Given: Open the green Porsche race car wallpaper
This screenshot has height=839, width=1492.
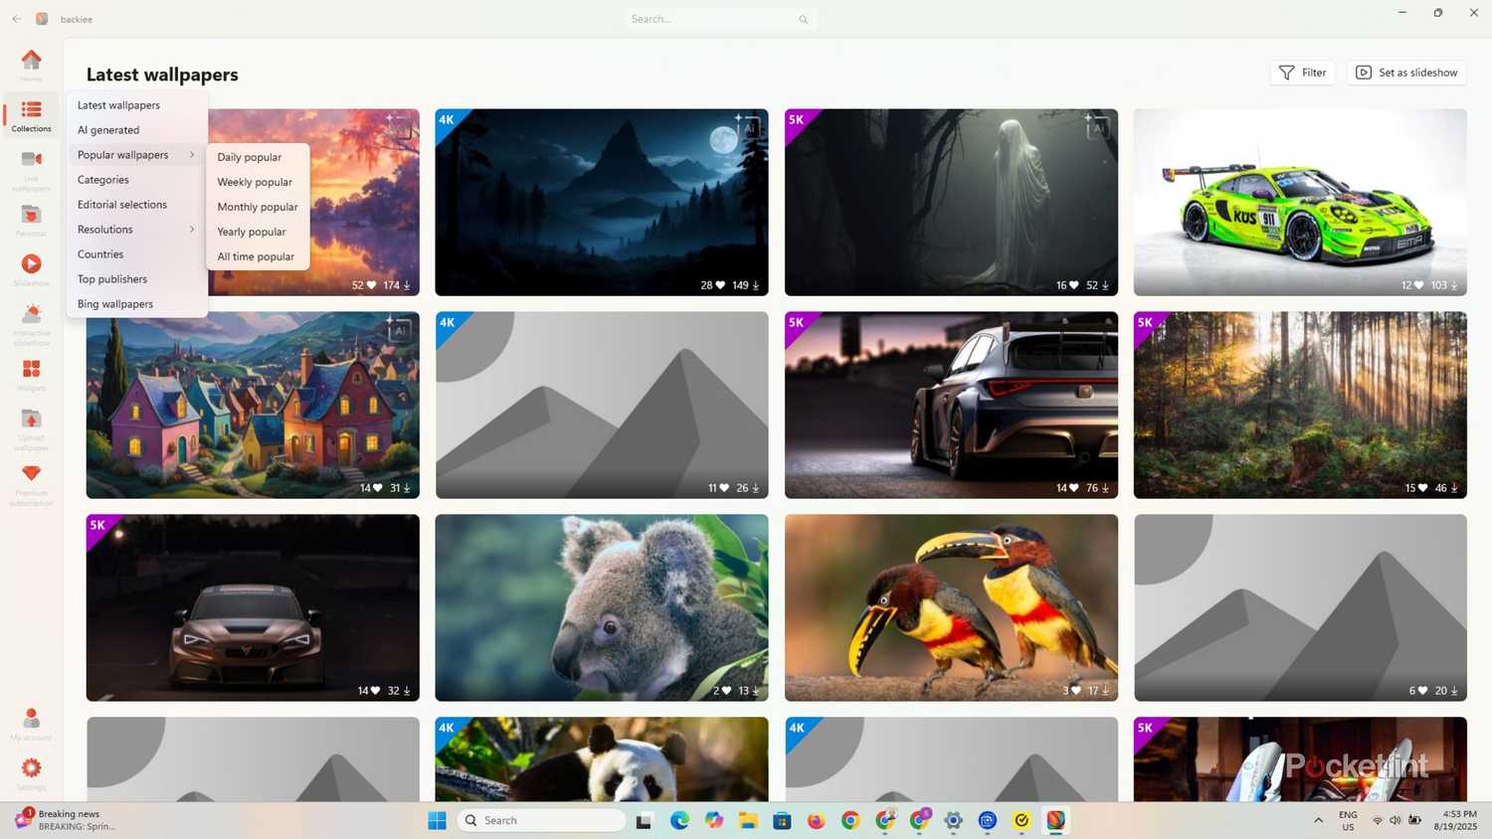Looking at the screenshot, I should click(x=1299, y=202).
